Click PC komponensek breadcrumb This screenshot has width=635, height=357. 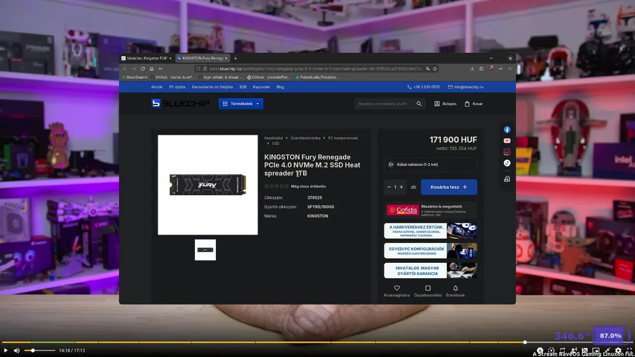[x=343, y=138]
